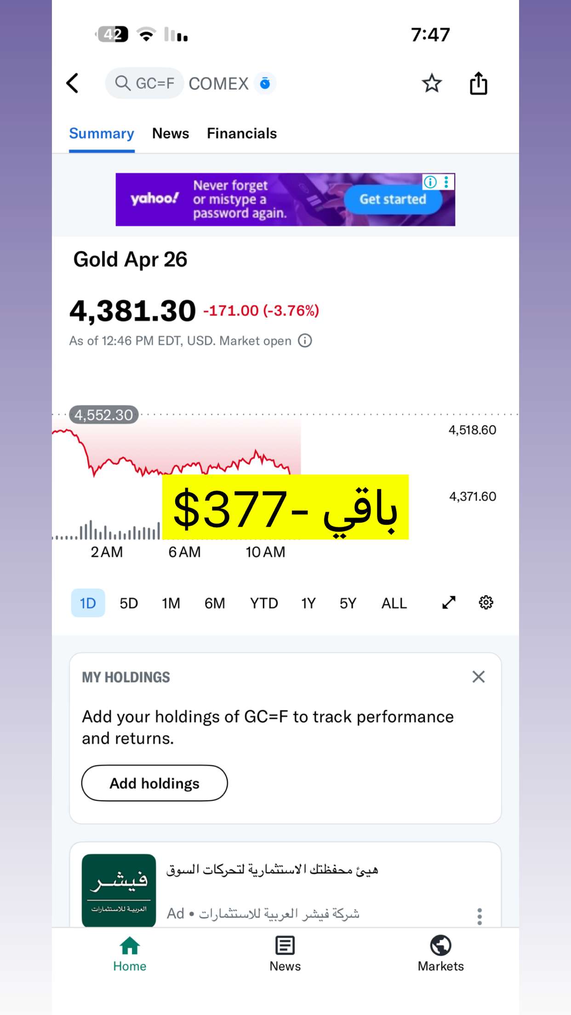Open the share sheet icon

tap(478, 83)
